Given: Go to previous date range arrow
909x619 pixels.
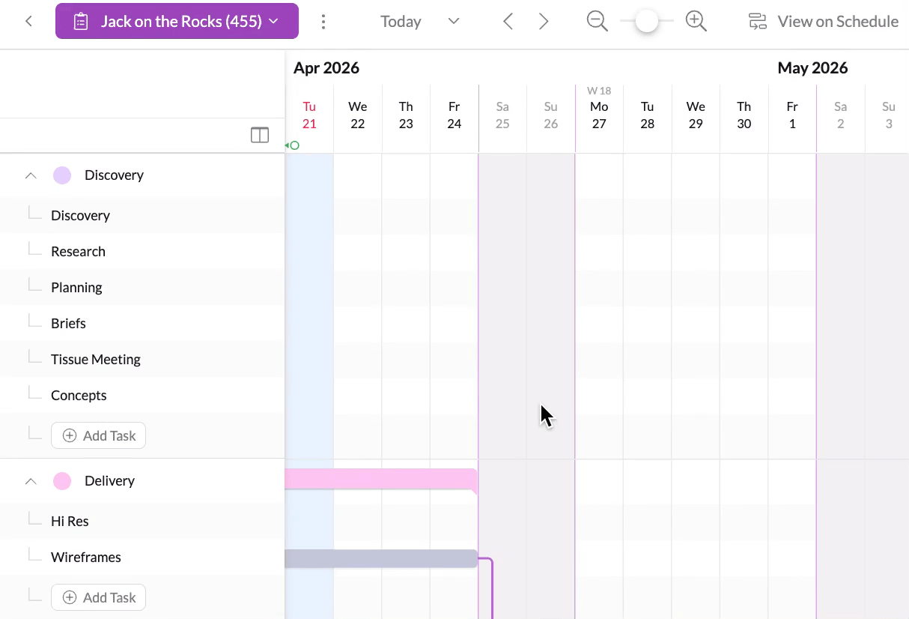Looking at the screenshot, I should [x=508, y=22].
